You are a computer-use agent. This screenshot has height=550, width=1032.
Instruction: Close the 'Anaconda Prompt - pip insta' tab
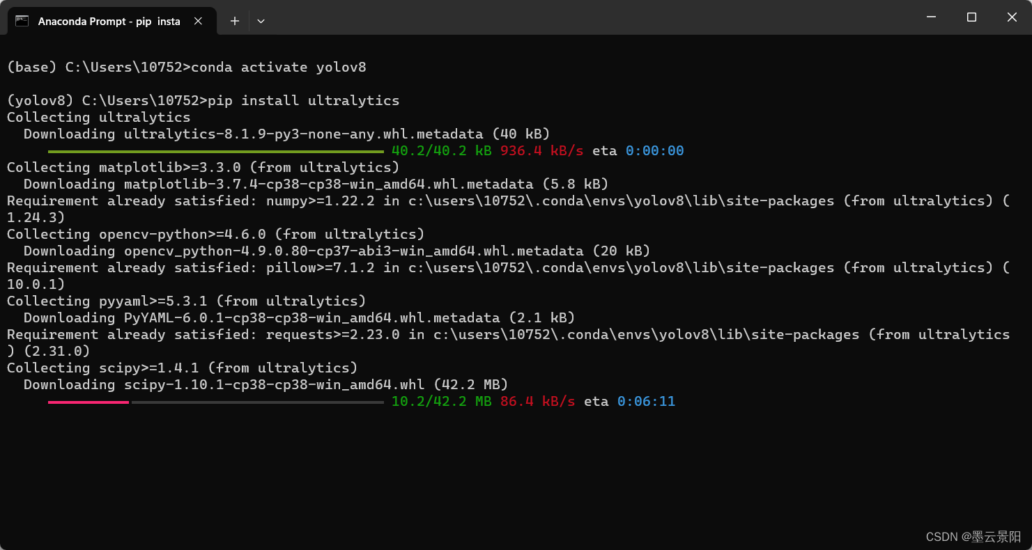(x=198, y=21)
